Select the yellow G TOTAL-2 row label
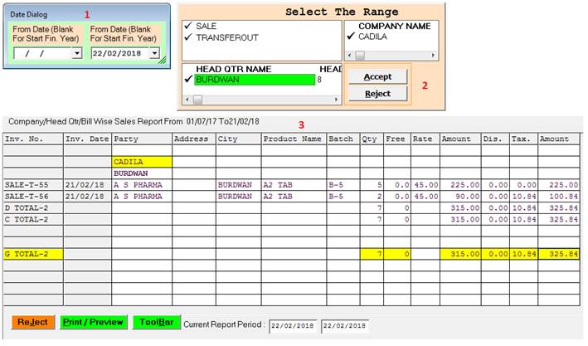 32,252
